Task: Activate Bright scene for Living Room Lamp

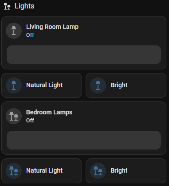Action: (x=126, y=85)
